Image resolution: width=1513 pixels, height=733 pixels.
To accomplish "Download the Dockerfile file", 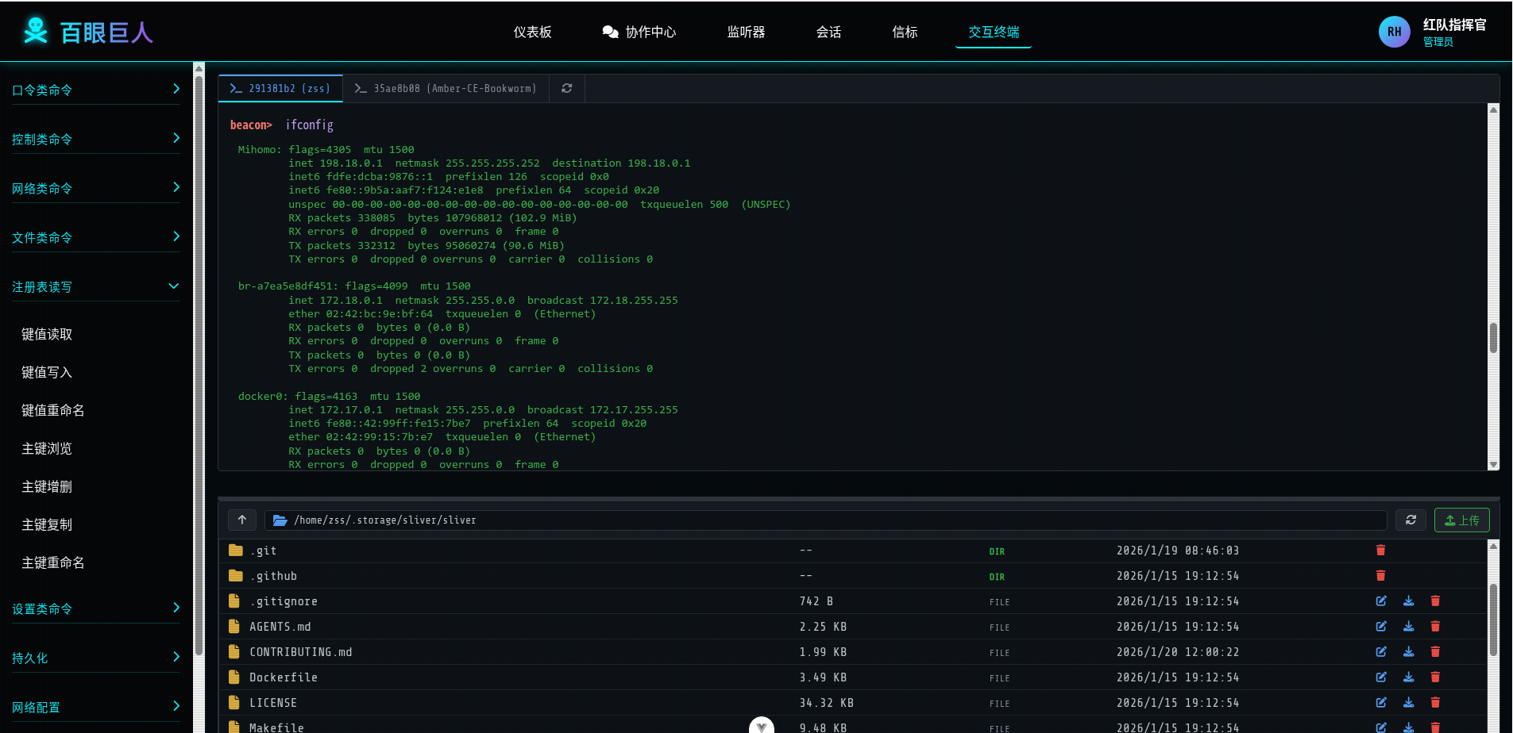I will pos(1408,677).
